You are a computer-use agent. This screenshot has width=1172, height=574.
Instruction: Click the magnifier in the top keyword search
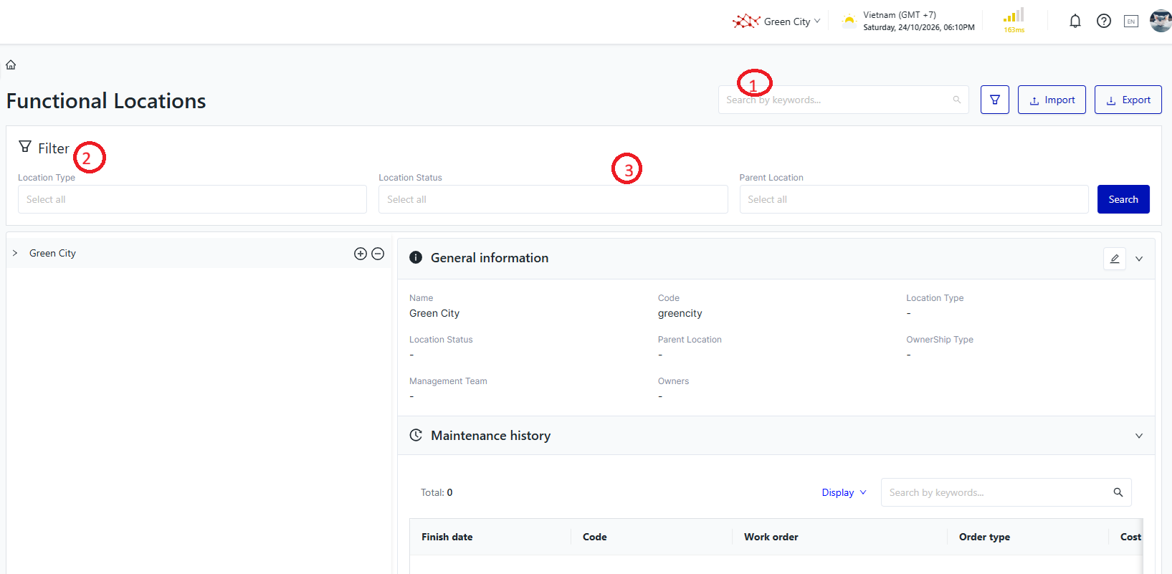(957, 100)
